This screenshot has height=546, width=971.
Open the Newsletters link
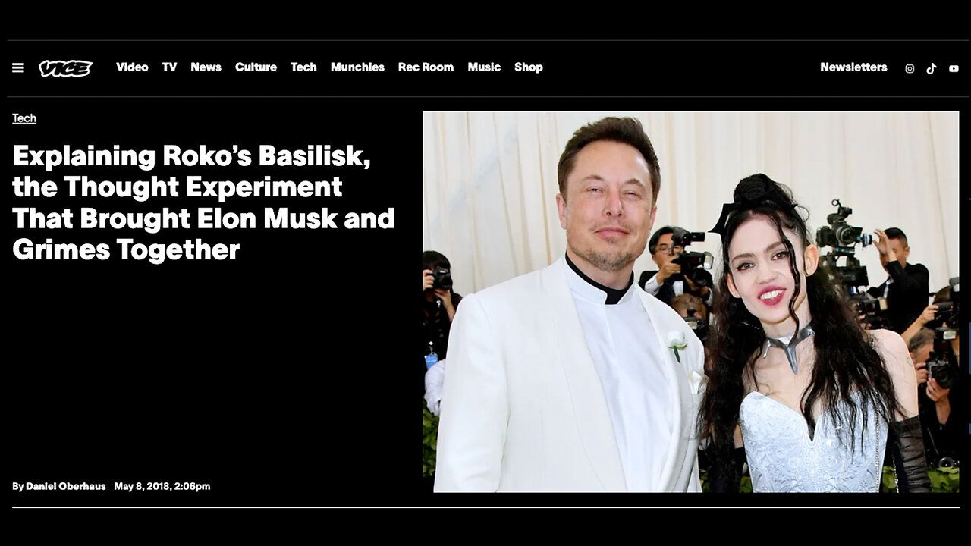pyautogui.click(x=853, y=67)
